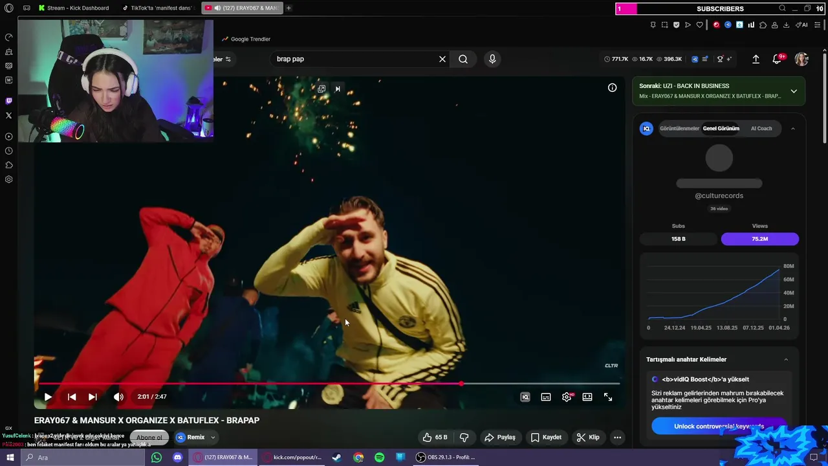Screen dimensions: 828x466
Task: Open browser Easy Setup sliders icon
Action: 818,25
